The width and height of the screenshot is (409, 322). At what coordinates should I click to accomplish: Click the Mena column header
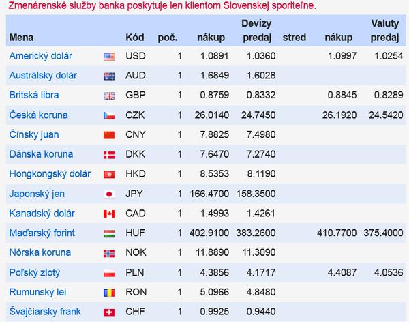coord(22,37)
